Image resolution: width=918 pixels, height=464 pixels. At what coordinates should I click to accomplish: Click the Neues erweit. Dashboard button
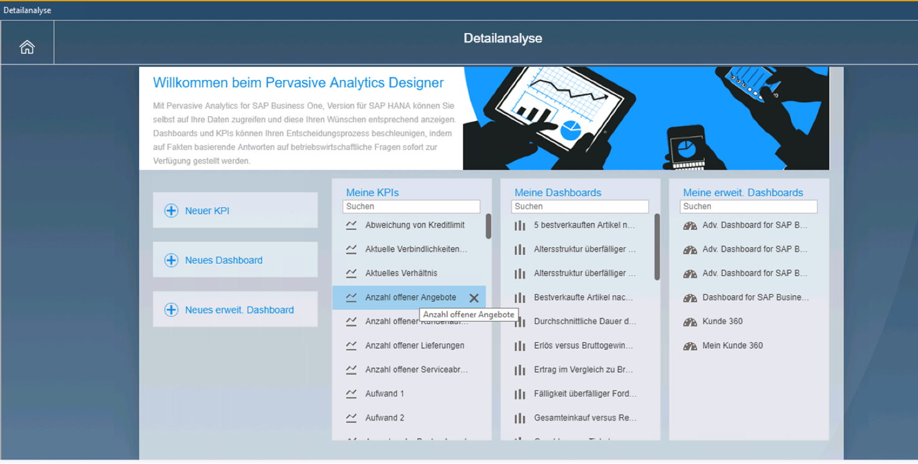click(x=235, y=309)
